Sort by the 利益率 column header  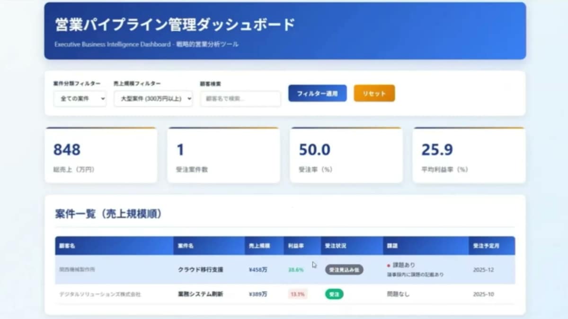(x=295, y=246)
